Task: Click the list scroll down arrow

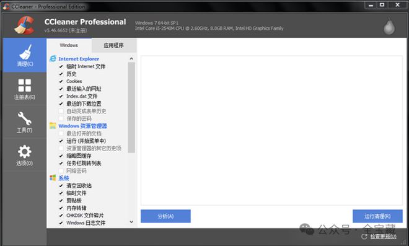Action: click(131, 222)
